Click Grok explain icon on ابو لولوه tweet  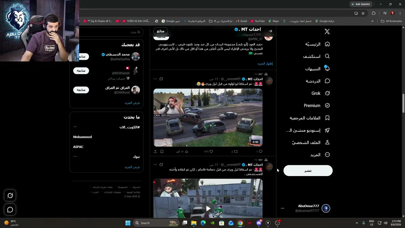(161, 79)
